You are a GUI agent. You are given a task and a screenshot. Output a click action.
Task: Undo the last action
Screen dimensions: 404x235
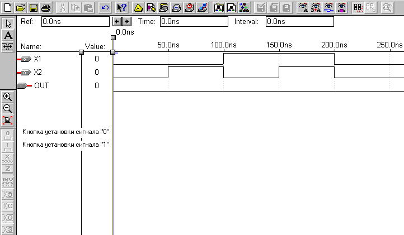pyautogui.click(x=105, y=8)
